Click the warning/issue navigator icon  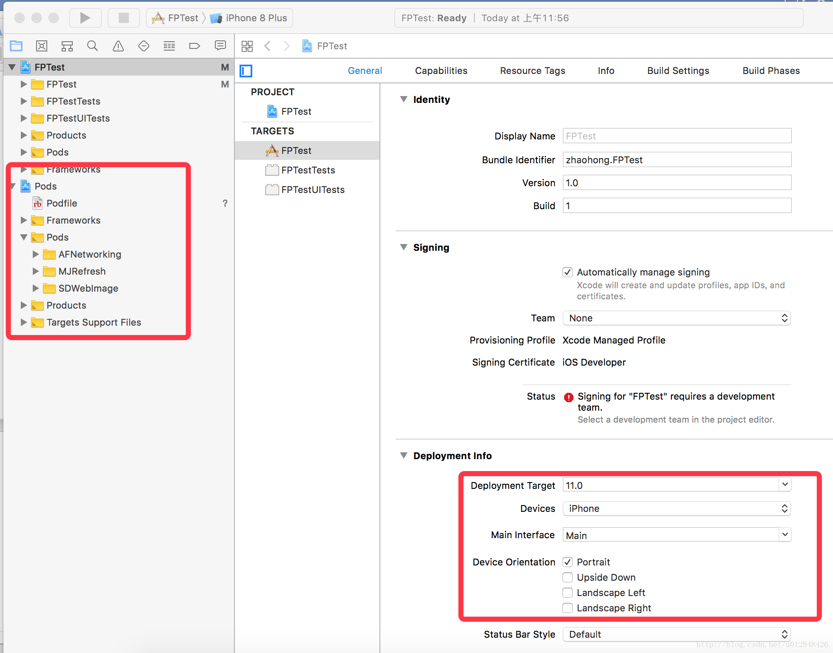(118, 46)
